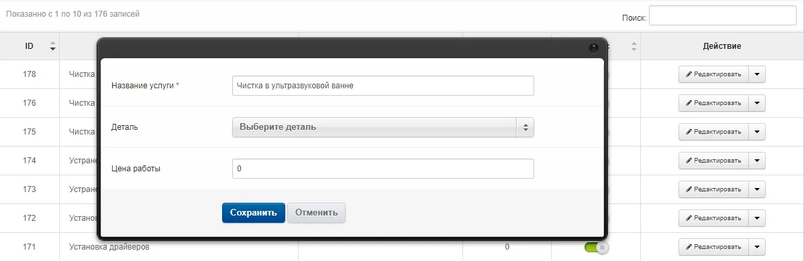This screenshot has height=261, width=804.
Task: Open action dropdown arrow for row 174
Action: 757,161
